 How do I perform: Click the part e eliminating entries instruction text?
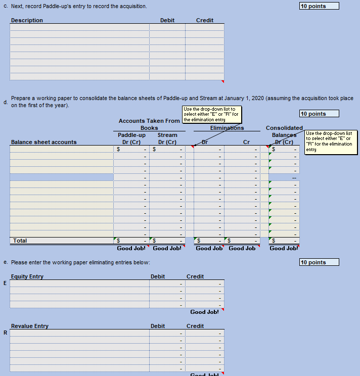tap(80, 262)
